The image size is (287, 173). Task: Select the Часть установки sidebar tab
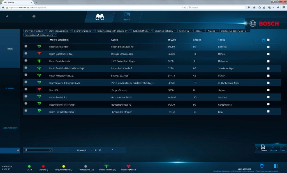click(10, 128)
